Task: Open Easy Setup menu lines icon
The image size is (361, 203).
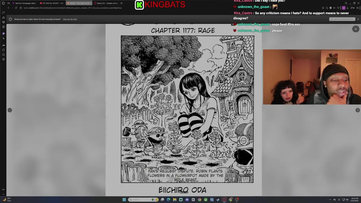Action: (x=357, y=8)
